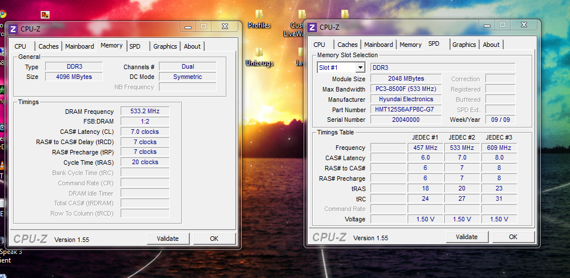Click Validate button in left CPU-Z window
This screenshot has height=278, width=570.
click(x=168, y=239)
